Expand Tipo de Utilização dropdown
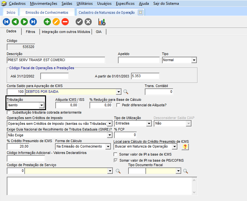Viewport: 247px width, 201px height. [x=149, y=124]
